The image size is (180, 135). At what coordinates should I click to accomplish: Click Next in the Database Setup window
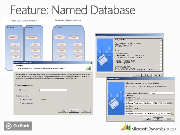click(158, 119)
